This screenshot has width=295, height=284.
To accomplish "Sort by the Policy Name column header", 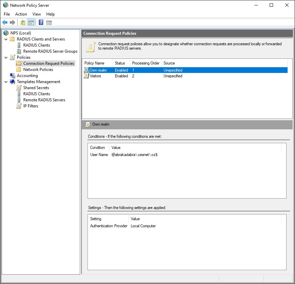I will (x=98, y=63).
